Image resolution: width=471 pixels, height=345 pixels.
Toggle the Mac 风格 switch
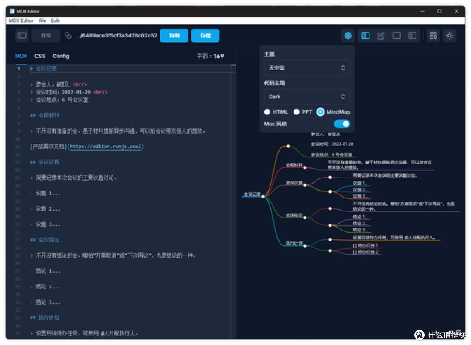[342, 124]
